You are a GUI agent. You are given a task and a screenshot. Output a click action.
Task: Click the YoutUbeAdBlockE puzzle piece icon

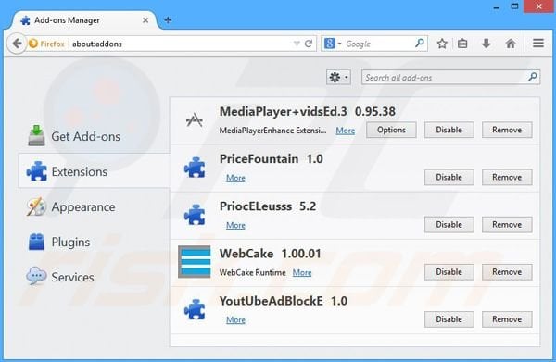195,309
